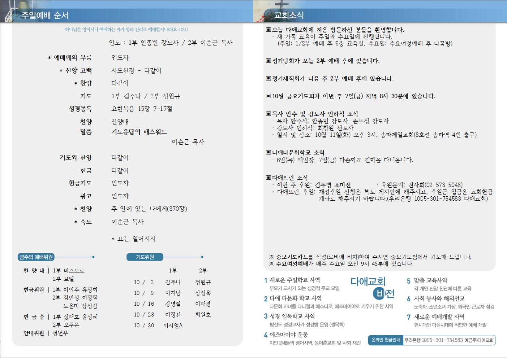Viewport: 507px width, 358px height.
Task: Click the 기도위원 label badge
Action: coord(145,257)
